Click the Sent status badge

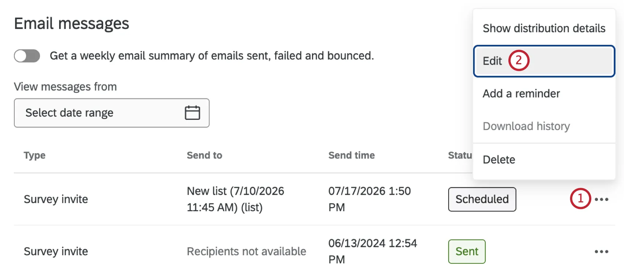point(467,252)
